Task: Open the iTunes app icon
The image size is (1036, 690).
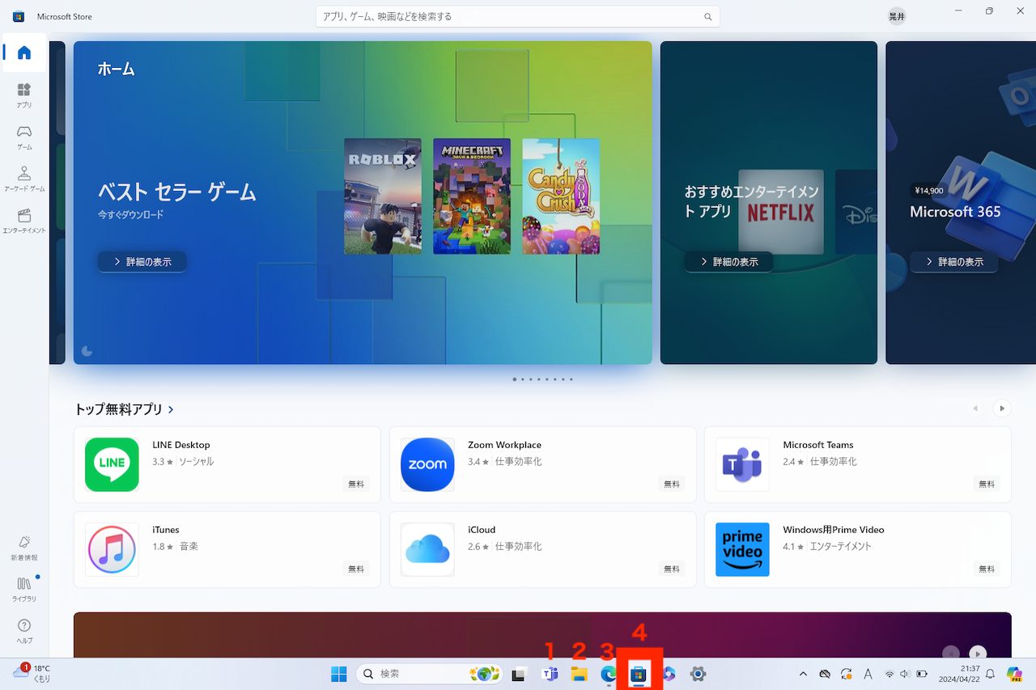Action: (x=112, y=549)
